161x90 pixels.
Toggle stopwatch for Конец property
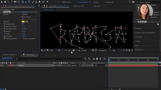[x=5, y=34]
